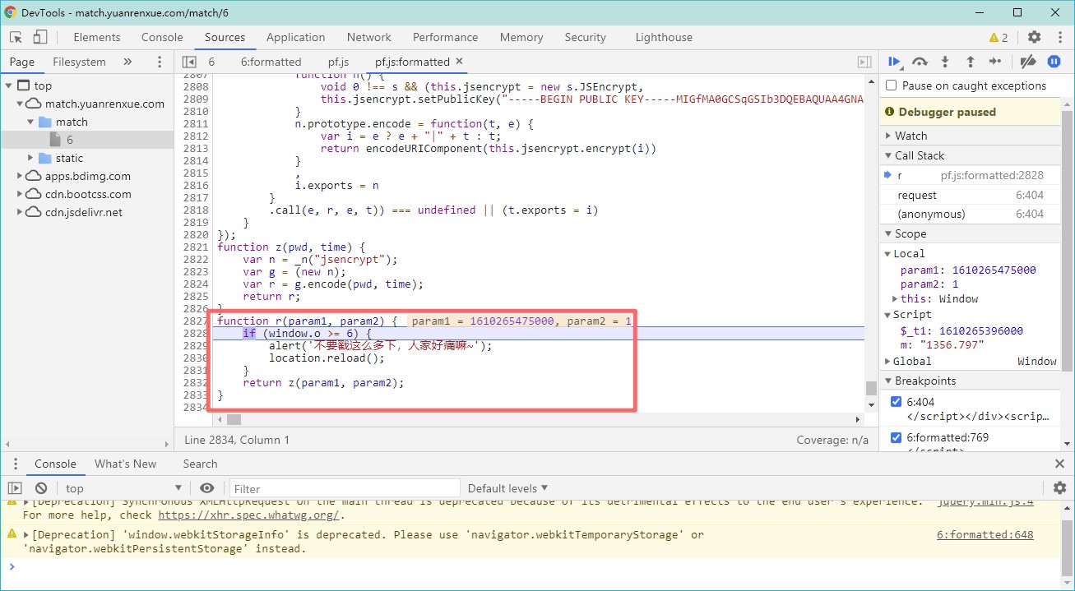The image size is (1075, 591).
Task: Enable Pause on caught exceptions
Action: click(x=891, y=85)
